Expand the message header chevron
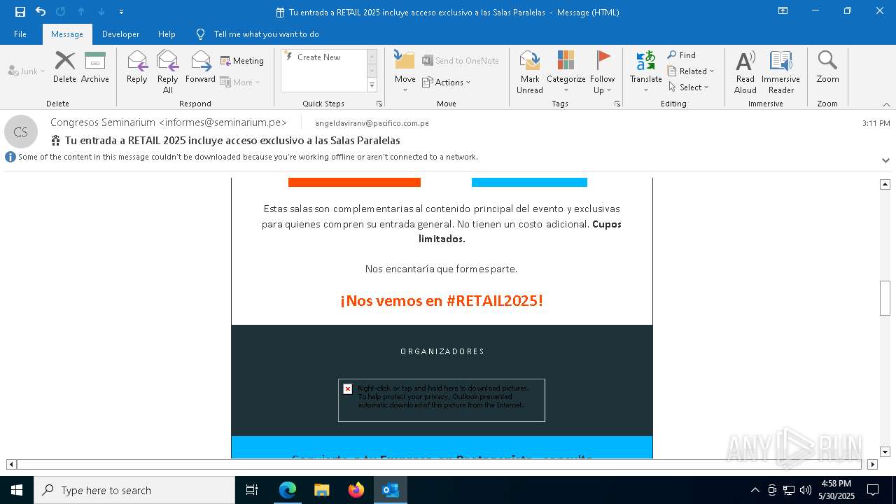Screen dimensions: 896x504 tap(885, 160)
